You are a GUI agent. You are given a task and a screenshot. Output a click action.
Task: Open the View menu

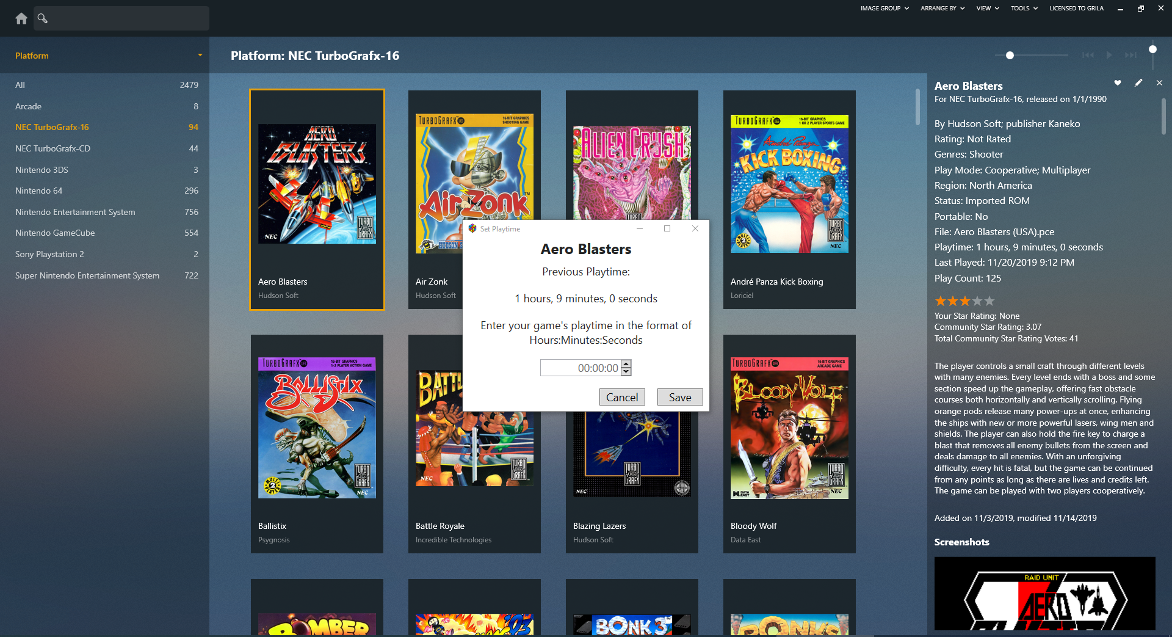coord(988,9)
